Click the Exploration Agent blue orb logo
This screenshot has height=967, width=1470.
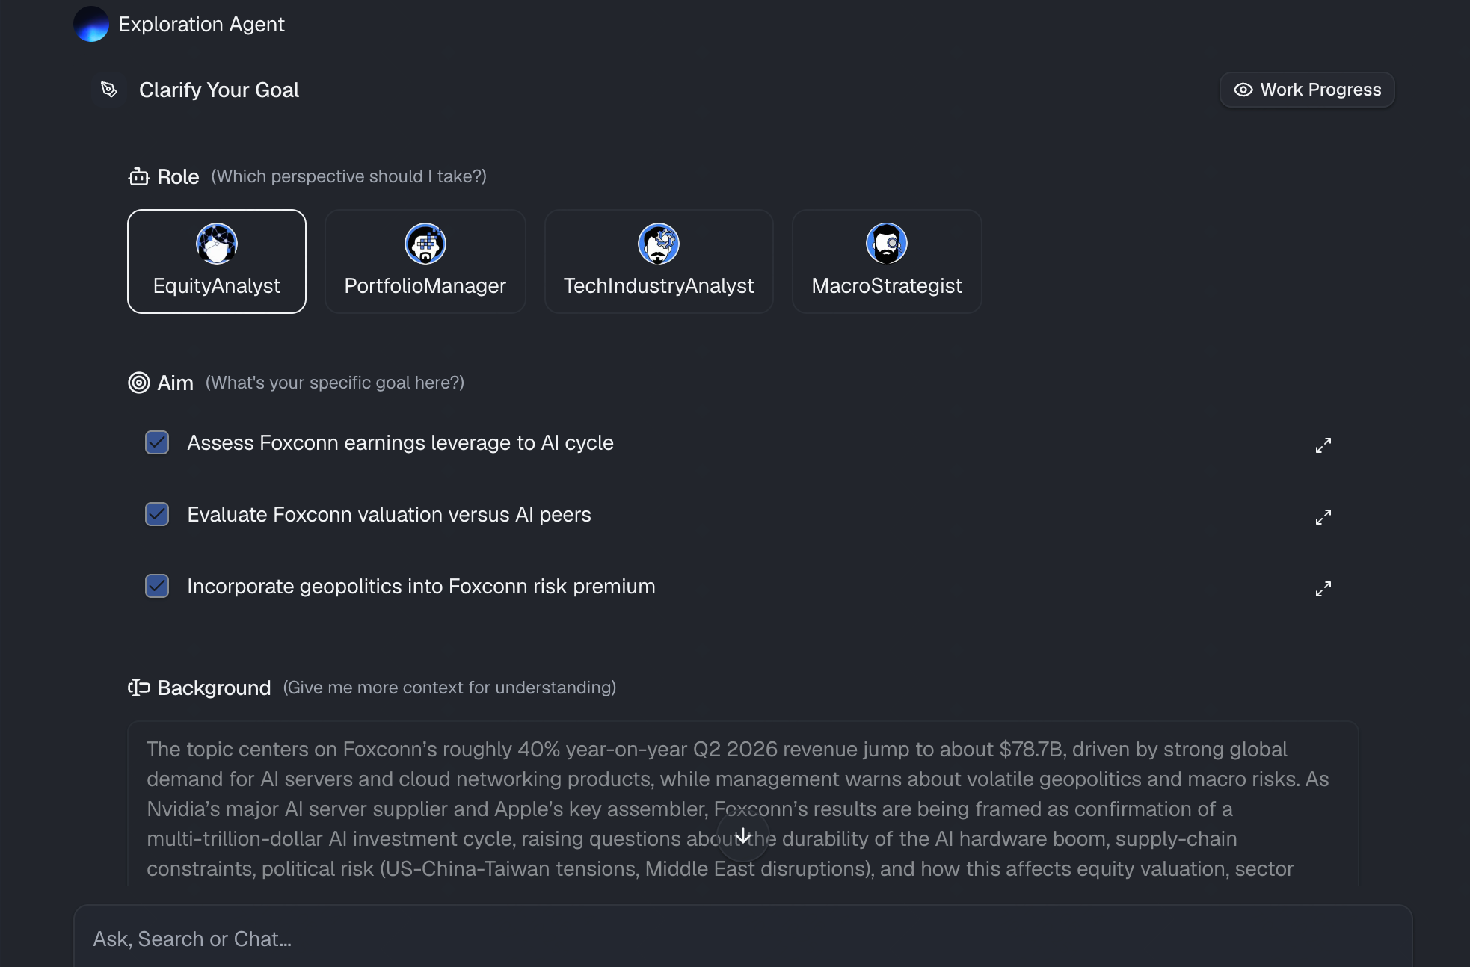91,24
